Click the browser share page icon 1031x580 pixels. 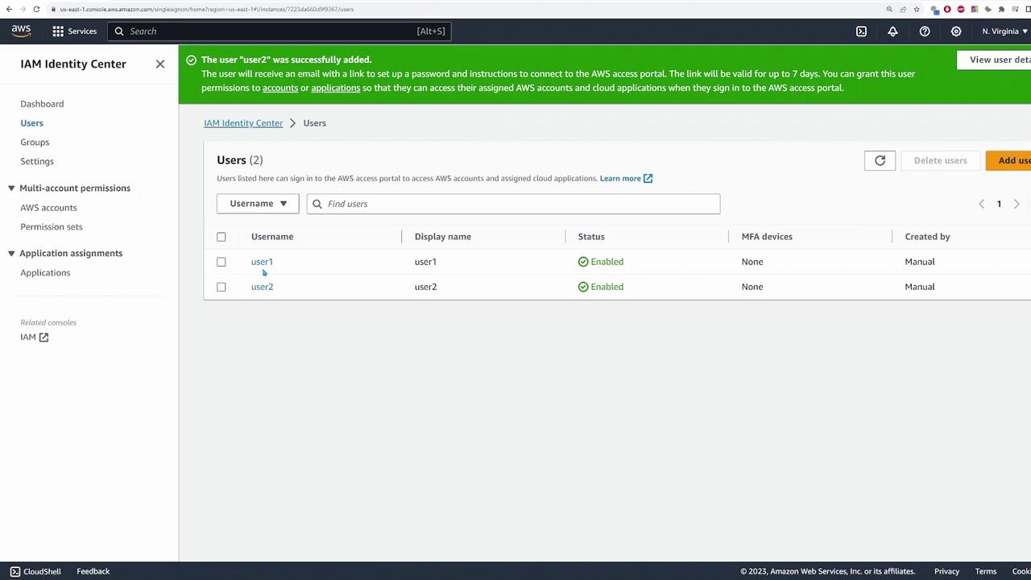903,9
